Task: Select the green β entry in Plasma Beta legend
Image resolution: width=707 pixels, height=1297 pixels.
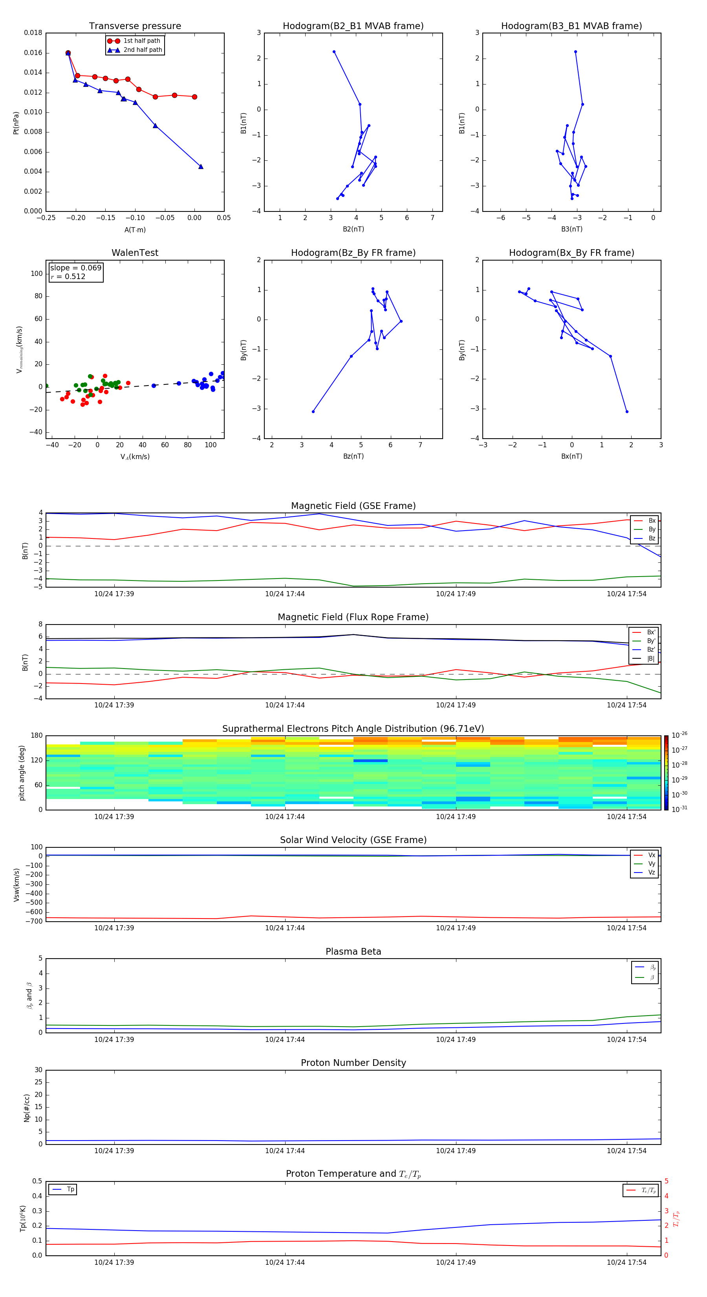Action: click(x=645, y=977)
